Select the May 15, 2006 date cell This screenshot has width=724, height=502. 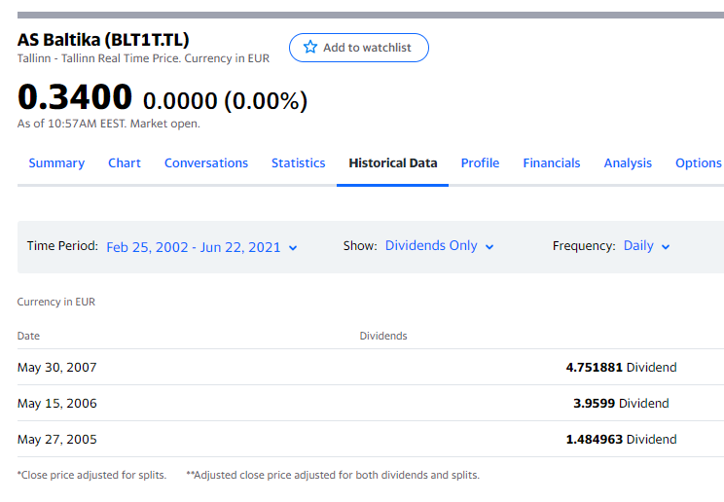pos(57,403)
